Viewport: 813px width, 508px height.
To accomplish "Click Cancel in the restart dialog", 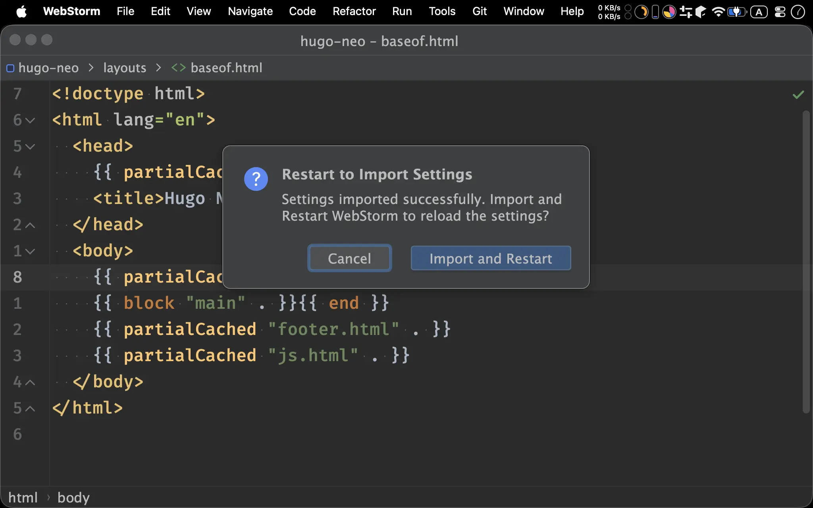I will pyautogui.click(x=349, y=258).
